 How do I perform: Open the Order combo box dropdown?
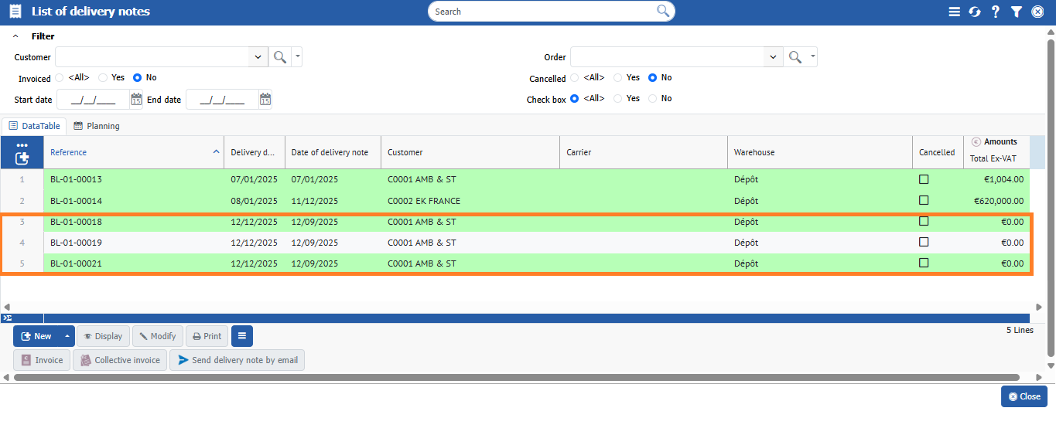[x=773, y=57]
